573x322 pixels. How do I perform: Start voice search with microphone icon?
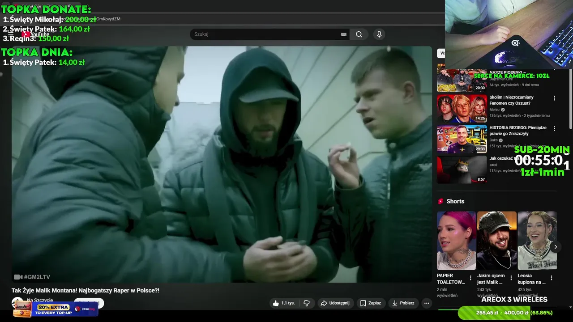click(x=379, y=34)
